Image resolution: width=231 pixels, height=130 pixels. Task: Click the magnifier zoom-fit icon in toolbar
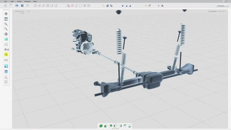pyautogui.click(x=68, y=6)
